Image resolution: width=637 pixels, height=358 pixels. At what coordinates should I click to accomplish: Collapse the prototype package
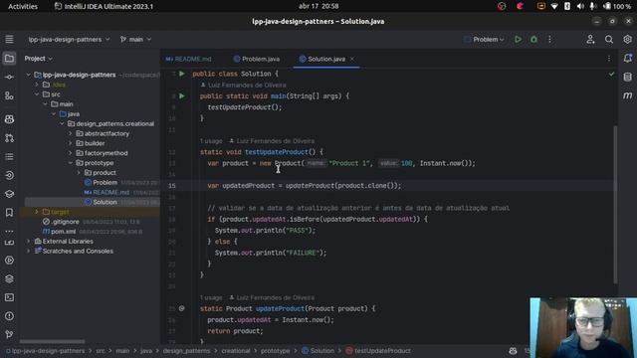coord(71,163)
